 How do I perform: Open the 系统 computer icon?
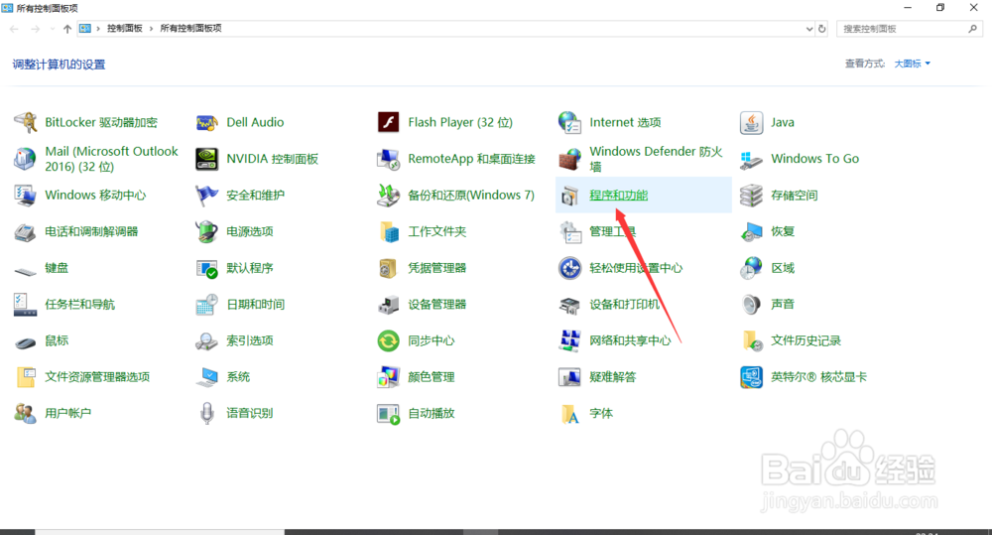(x=207, y=377)
